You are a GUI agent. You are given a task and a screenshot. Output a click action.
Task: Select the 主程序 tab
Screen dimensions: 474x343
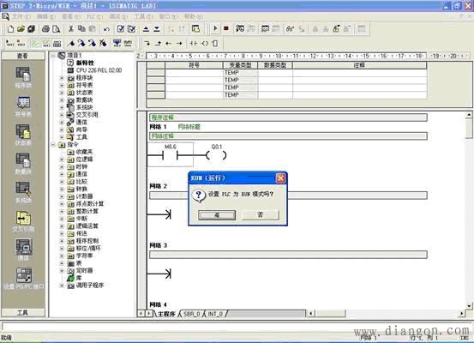166,314
